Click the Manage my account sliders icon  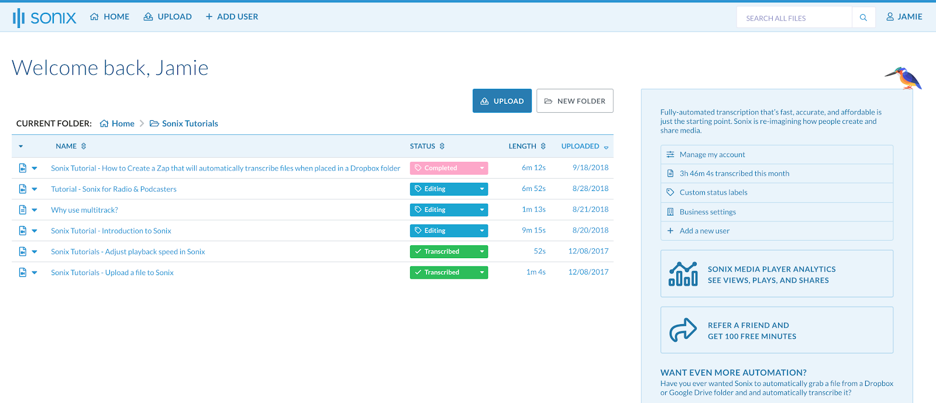pos(670,155)
